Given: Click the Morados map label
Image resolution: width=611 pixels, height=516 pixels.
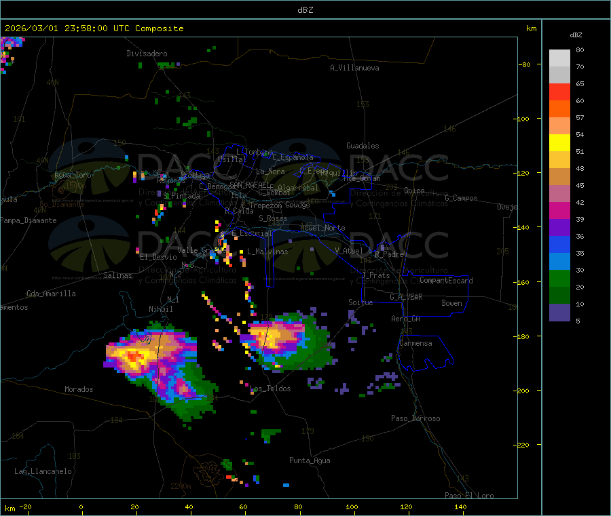Looking at the screenshot, I should (79, 389).
